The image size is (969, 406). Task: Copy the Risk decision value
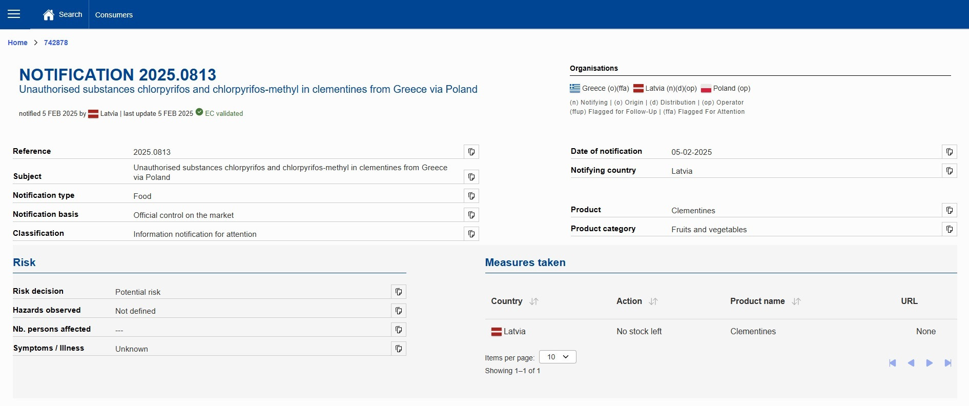tap(399, 292)
